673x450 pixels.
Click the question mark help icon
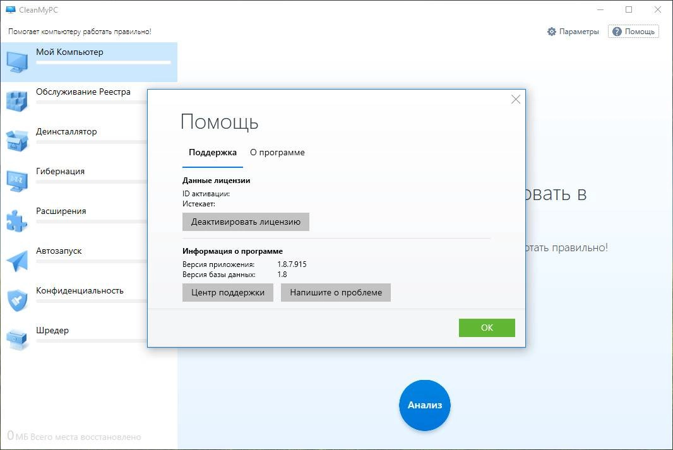[x=617, y=32]
